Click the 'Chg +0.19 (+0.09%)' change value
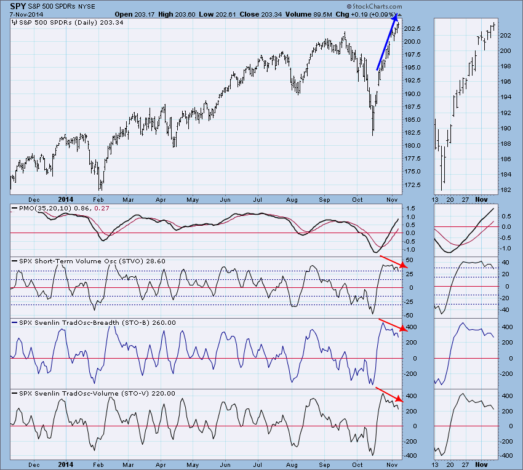The height and width of the screenshot is (470, 523). [x=366, y=14]
